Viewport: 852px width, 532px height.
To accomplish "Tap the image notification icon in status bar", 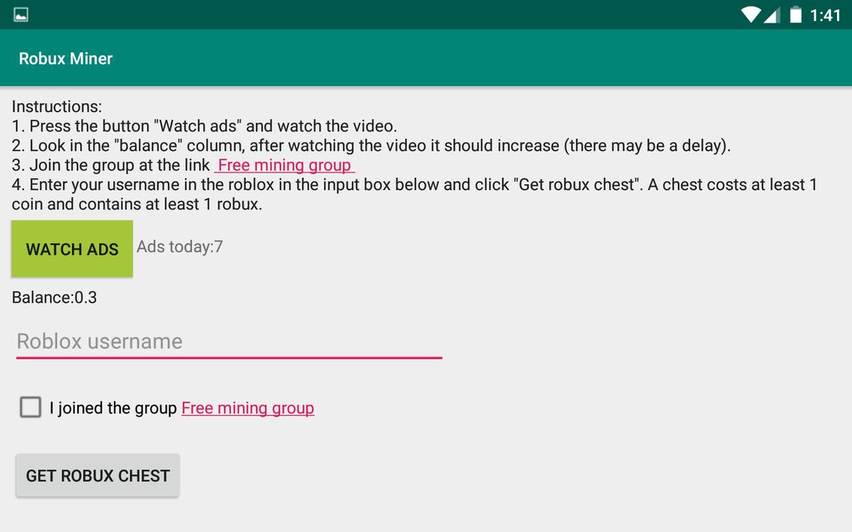I will click(21, 15).
